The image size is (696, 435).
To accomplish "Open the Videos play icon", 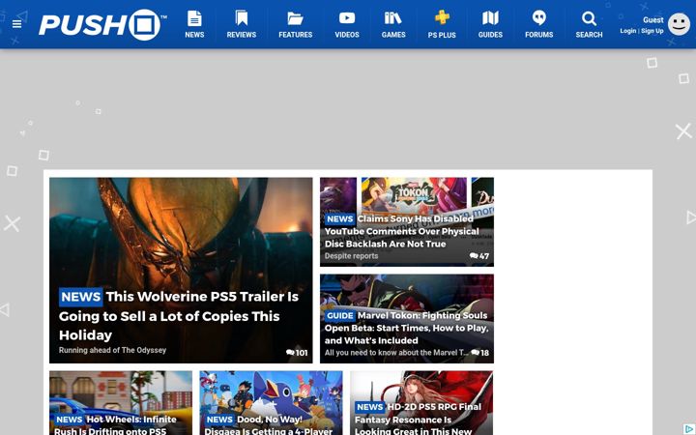I will [347, 18].
